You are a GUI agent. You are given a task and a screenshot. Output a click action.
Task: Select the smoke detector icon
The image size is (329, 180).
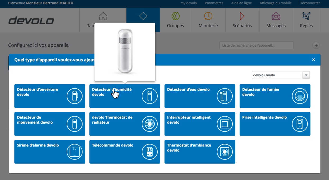(x=300, y=96)
